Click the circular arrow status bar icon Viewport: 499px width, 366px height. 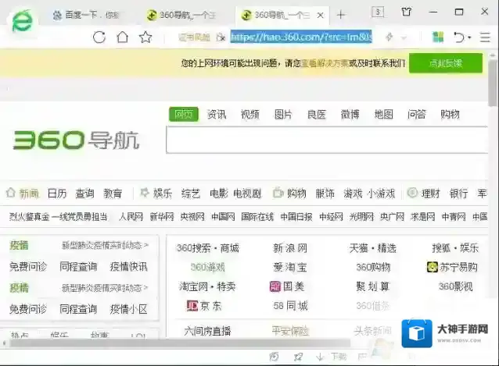coord(274,357)
